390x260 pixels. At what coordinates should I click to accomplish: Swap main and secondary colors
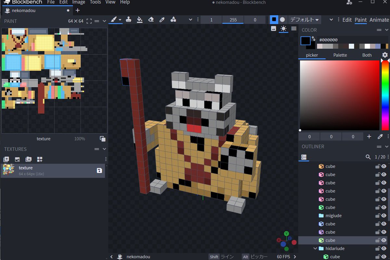[313, 39]
